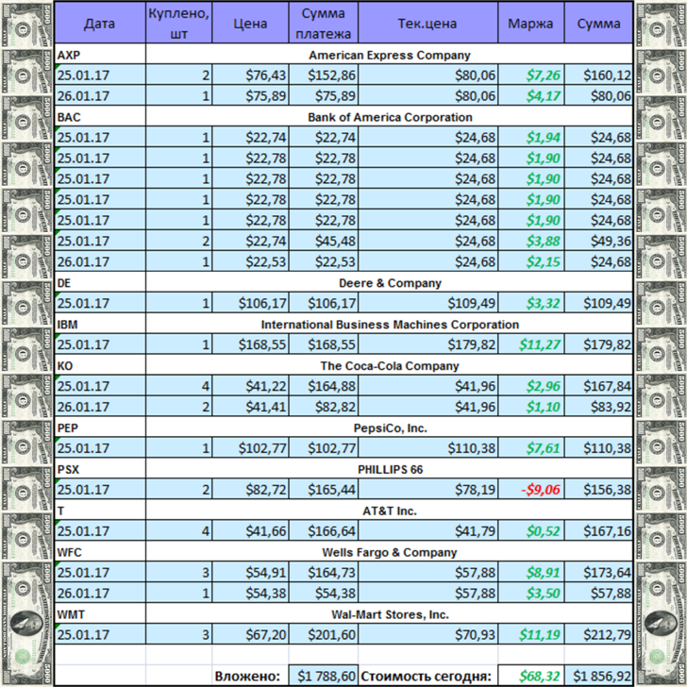
Task: Click the Bank of America Corporation heading
Action: pos(389,117)
